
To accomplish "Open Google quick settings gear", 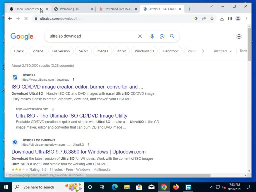I will pyautogui.click(x=239, y=36).
